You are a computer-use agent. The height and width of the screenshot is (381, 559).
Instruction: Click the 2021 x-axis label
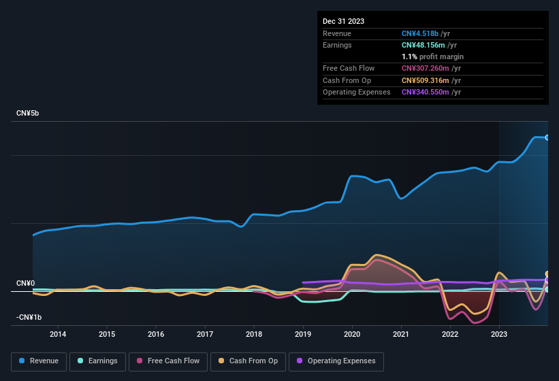click(401, 334)
